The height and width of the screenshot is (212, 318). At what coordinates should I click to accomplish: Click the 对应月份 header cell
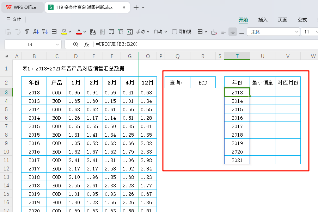[288, 82]
